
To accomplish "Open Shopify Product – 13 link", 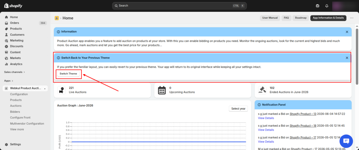I will 303,114.
